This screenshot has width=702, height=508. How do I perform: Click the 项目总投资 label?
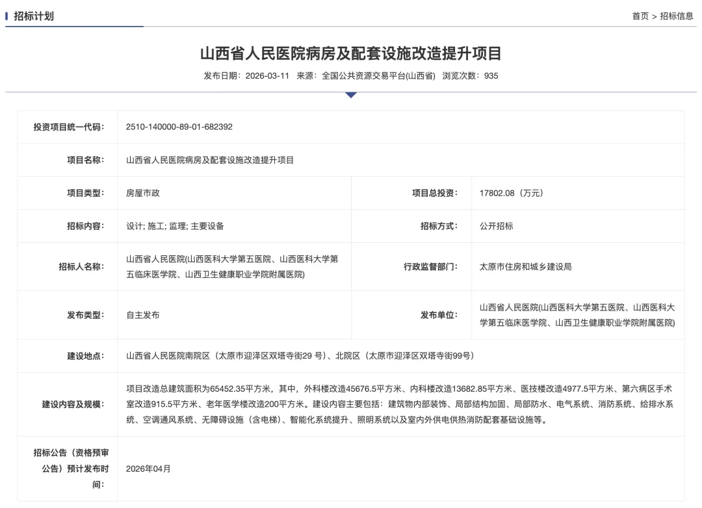(x=435, y=193)
